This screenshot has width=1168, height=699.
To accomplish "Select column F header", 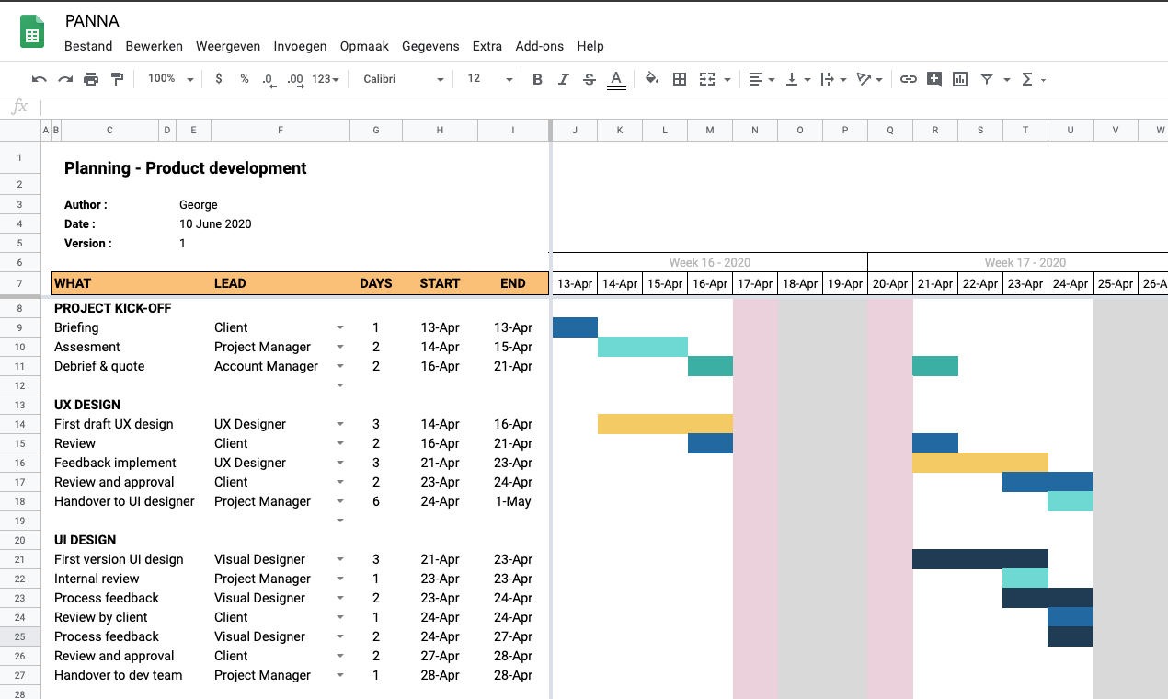I will click(281, 131).
